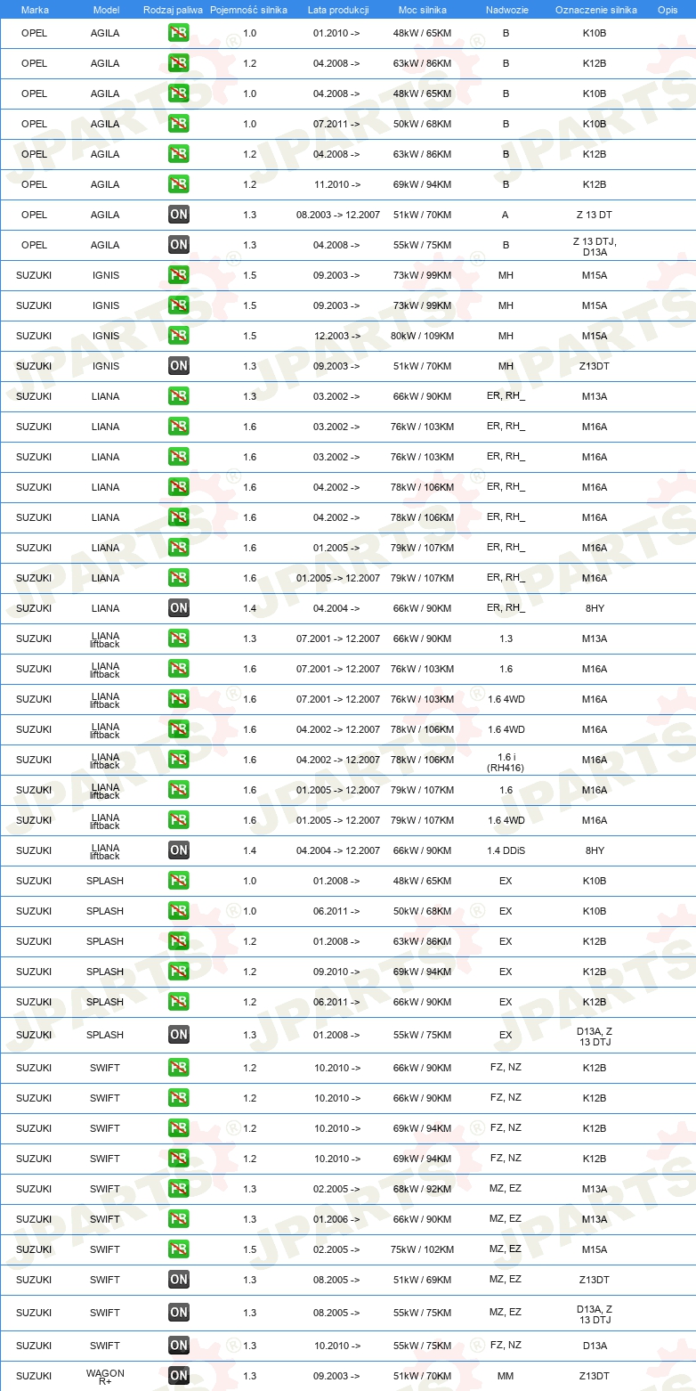
Task: Click petrol icon for Swift 01.2006 row
Action: (x=179, y=1219)
